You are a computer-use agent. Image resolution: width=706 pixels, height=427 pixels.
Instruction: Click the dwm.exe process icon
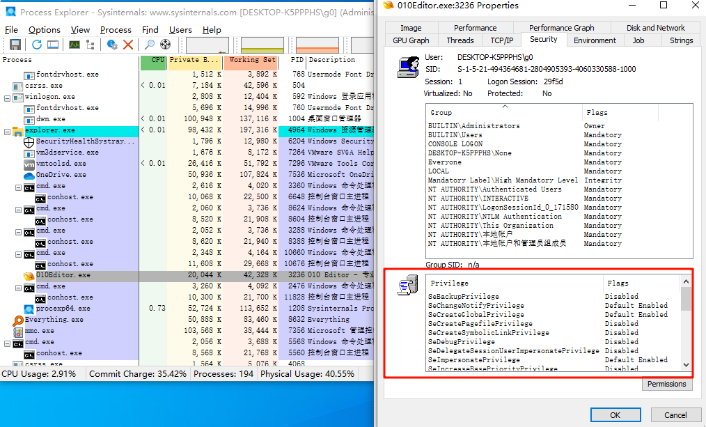coord(29,120)
